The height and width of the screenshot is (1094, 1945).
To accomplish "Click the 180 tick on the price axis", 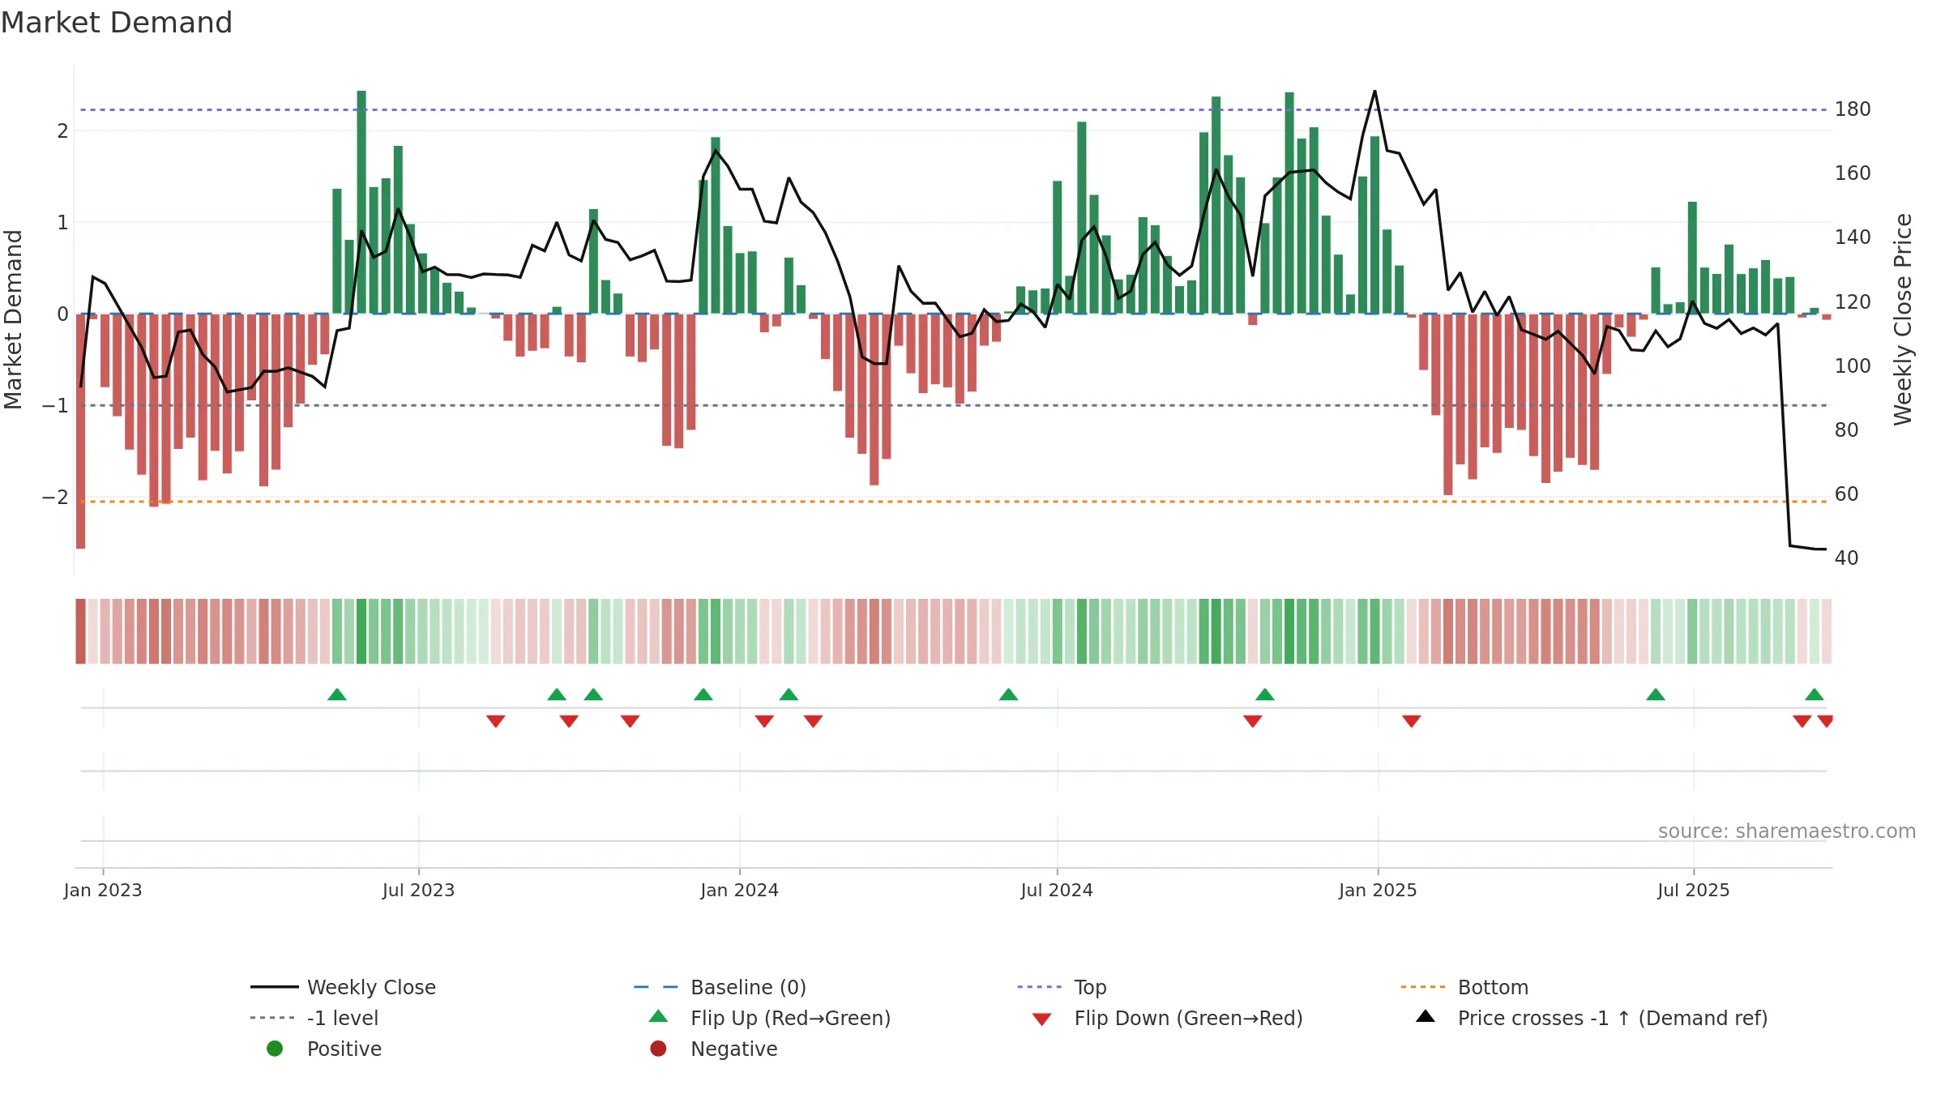I will point(1853,109).
